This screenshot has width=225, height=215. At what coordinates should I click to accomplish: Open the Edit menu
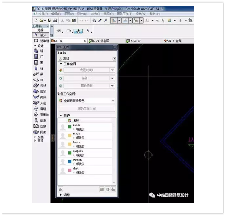click(56, 14)
